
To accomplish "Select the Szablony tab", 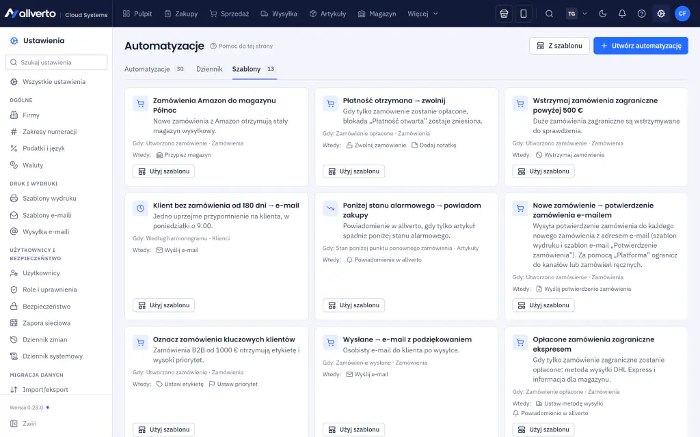I will coord(254,69).
